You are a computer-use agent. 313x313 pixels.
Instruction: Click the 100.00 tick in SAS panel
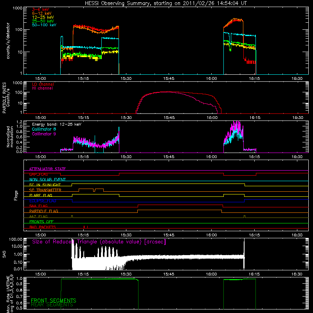click(16, 239)
